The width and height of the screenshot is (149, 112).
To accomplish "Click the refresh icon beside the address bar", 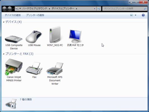I will [99, 9].
